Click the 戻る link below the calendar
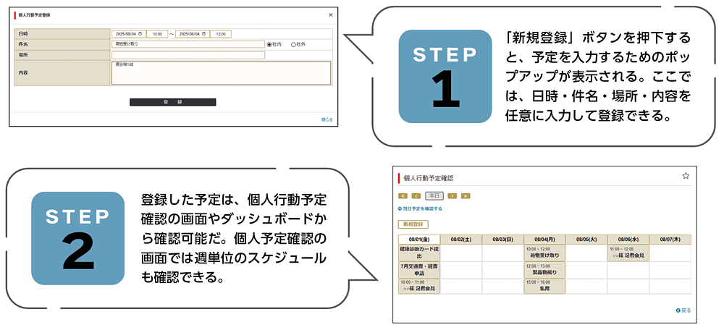 tap(683, 310)
